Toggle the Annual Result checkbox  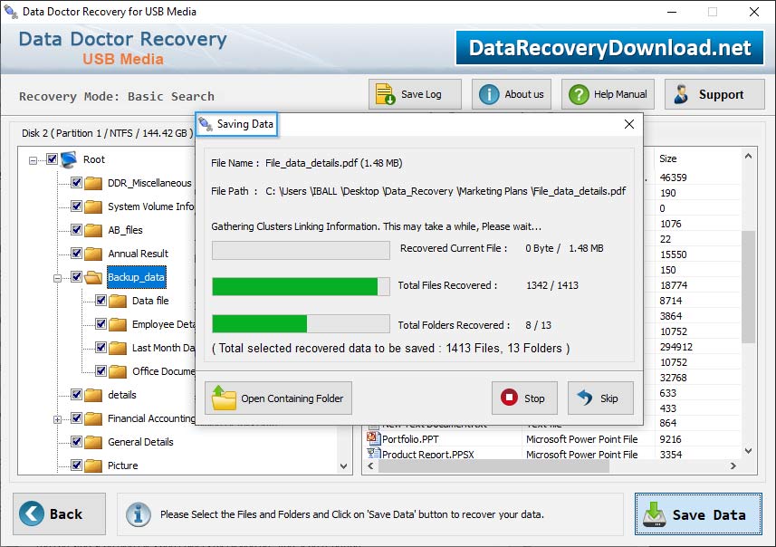pyautogui.click(x=76, y=253)
